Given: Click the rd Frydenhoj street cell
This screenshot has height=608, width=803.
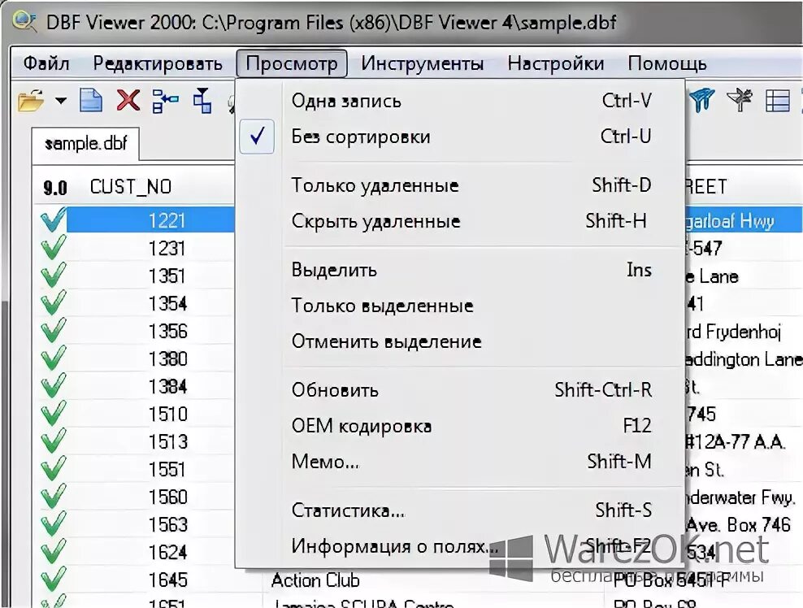Looking at the screenshot, I should click(x=733, y=332).
